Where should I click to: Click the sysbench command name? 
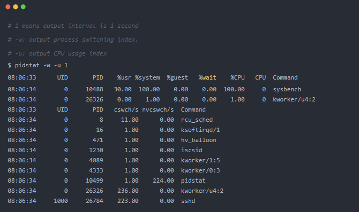click(x=287, y=90)
